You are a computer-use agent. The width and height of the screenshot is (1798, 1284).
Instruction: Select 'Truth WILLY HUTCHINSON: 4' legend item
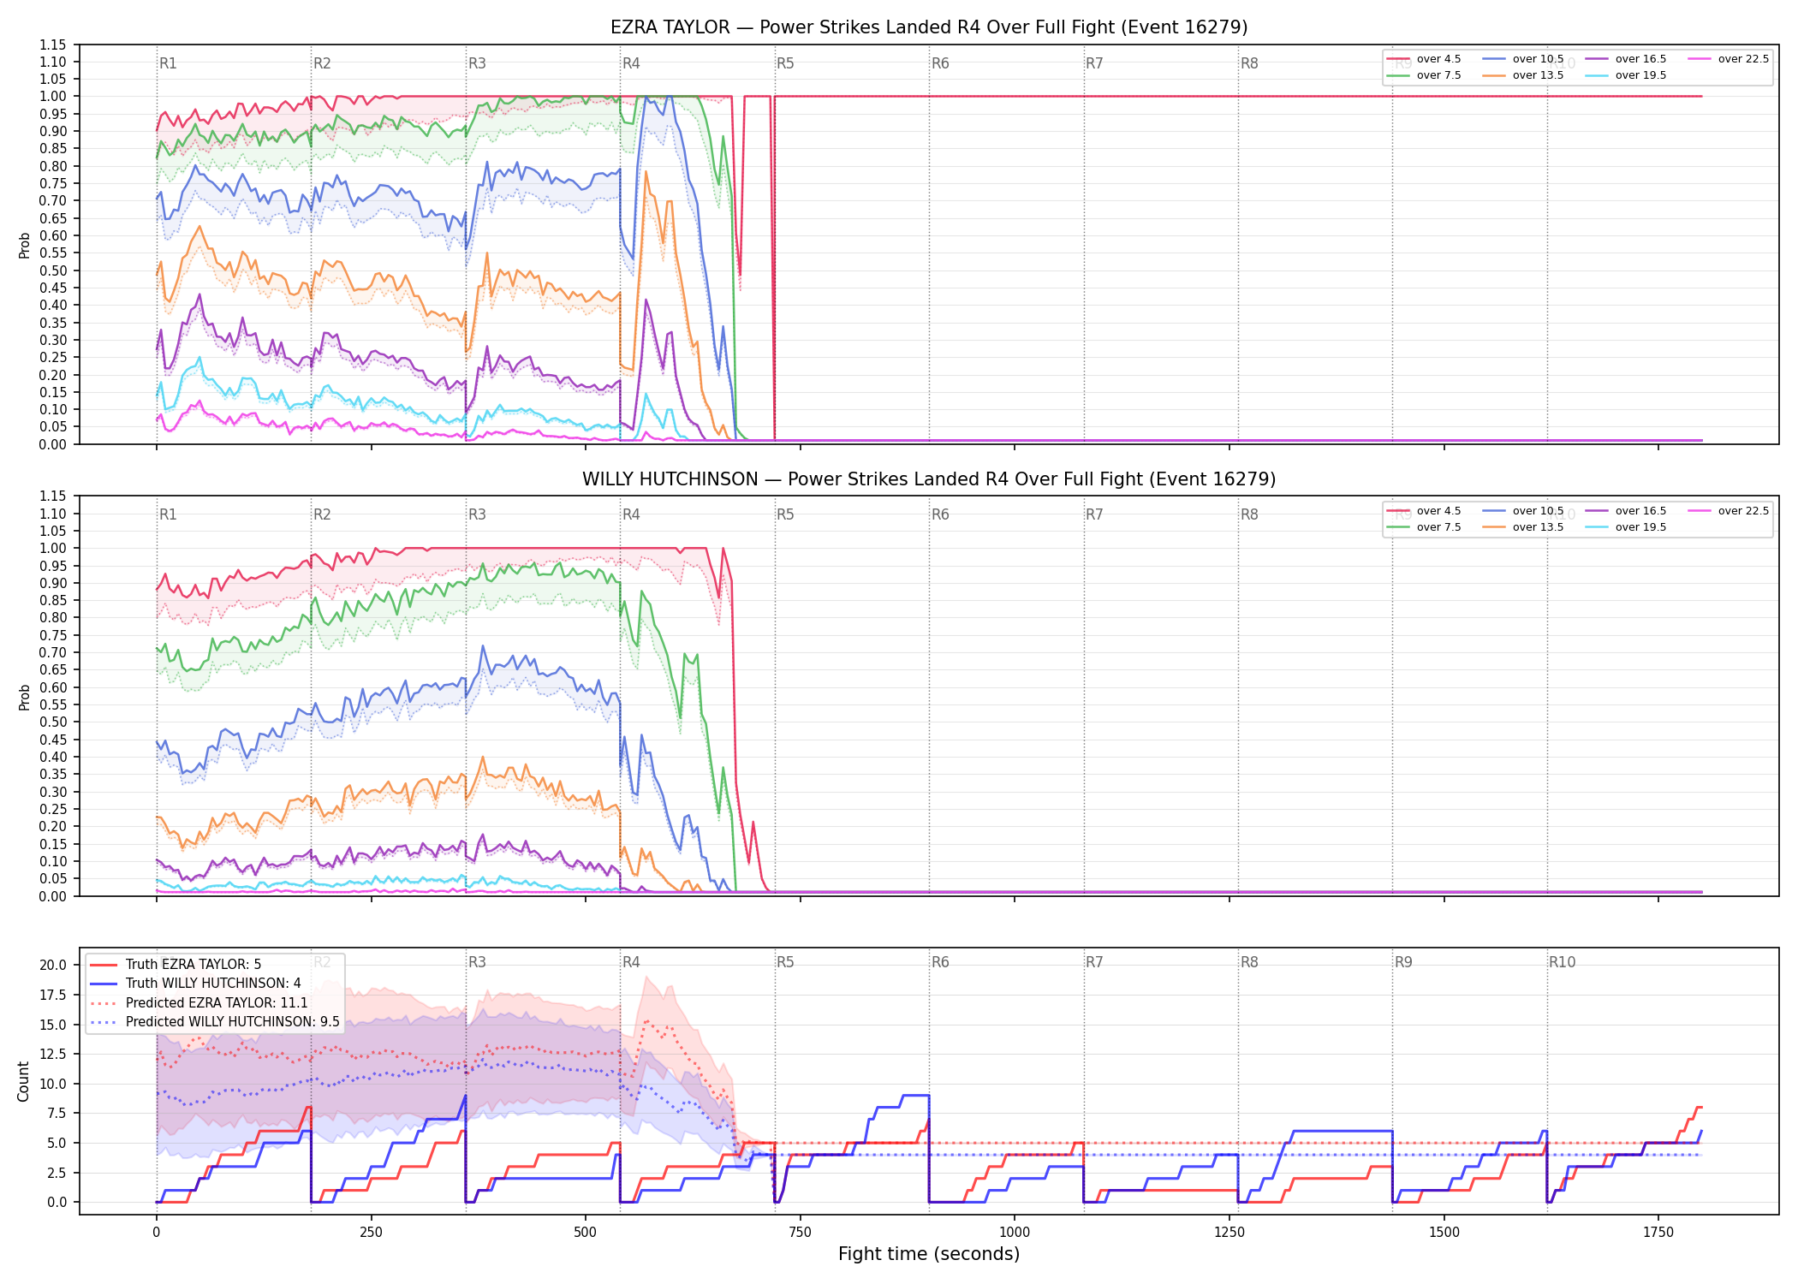click(x=195, y=984)
